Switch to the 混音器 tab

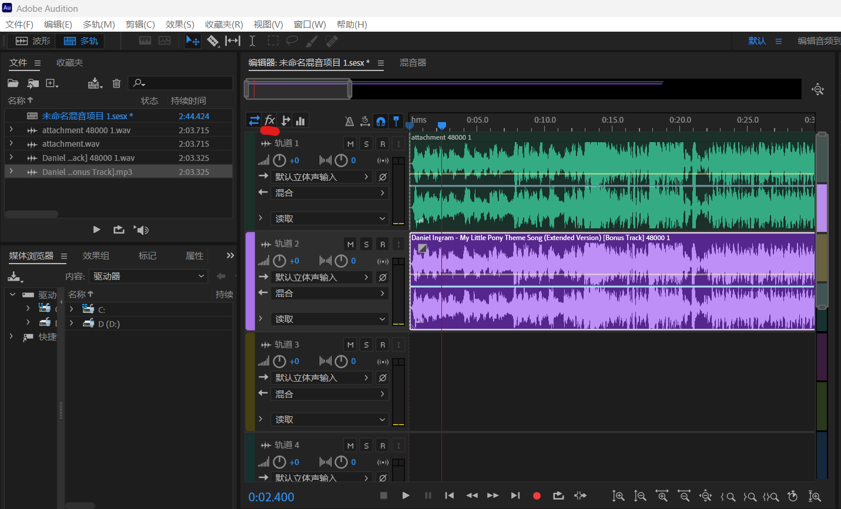coord(413,63)
